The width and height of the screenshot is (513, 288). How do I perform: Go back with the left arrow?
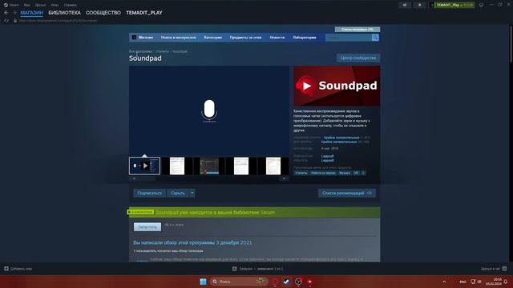tap(6, 13)
